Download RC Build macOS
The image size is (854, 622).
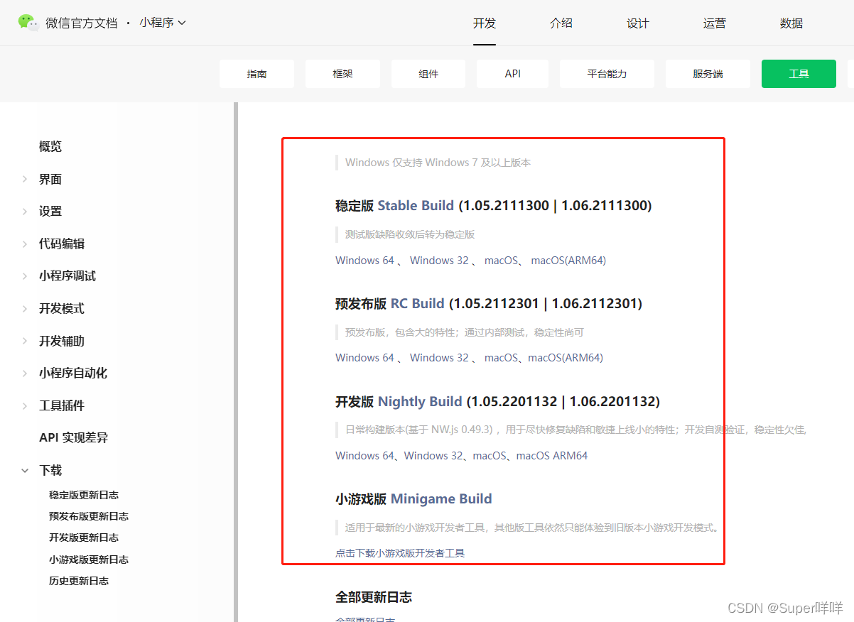click(502, 358)
